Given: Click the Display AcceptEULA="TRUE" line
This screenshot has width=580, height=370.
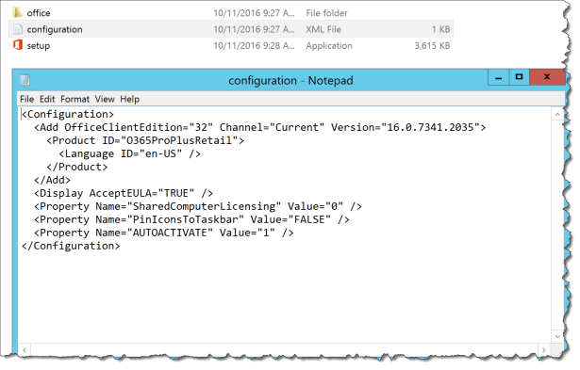Looking at the screenshot, I should 124,193.
